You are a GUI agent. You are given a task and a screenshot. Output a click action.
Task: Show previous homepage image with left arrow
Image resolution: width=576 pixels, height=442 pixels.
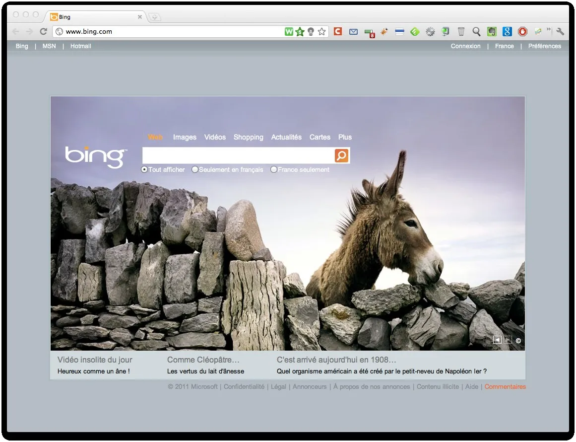(x=497, y=340)
